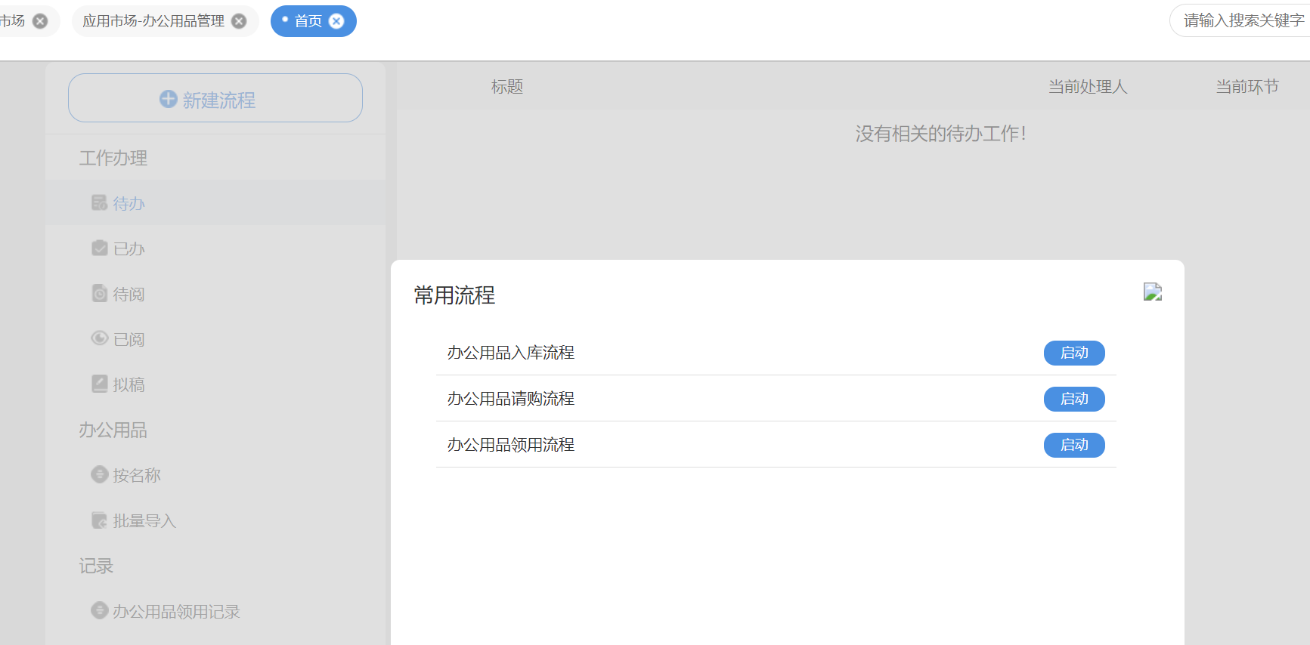Click the 办公用品 section header

click(113, 430)
